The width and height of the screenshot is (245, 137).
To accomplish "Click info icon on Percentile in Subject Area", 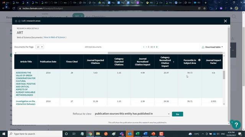I will [199, 60].
